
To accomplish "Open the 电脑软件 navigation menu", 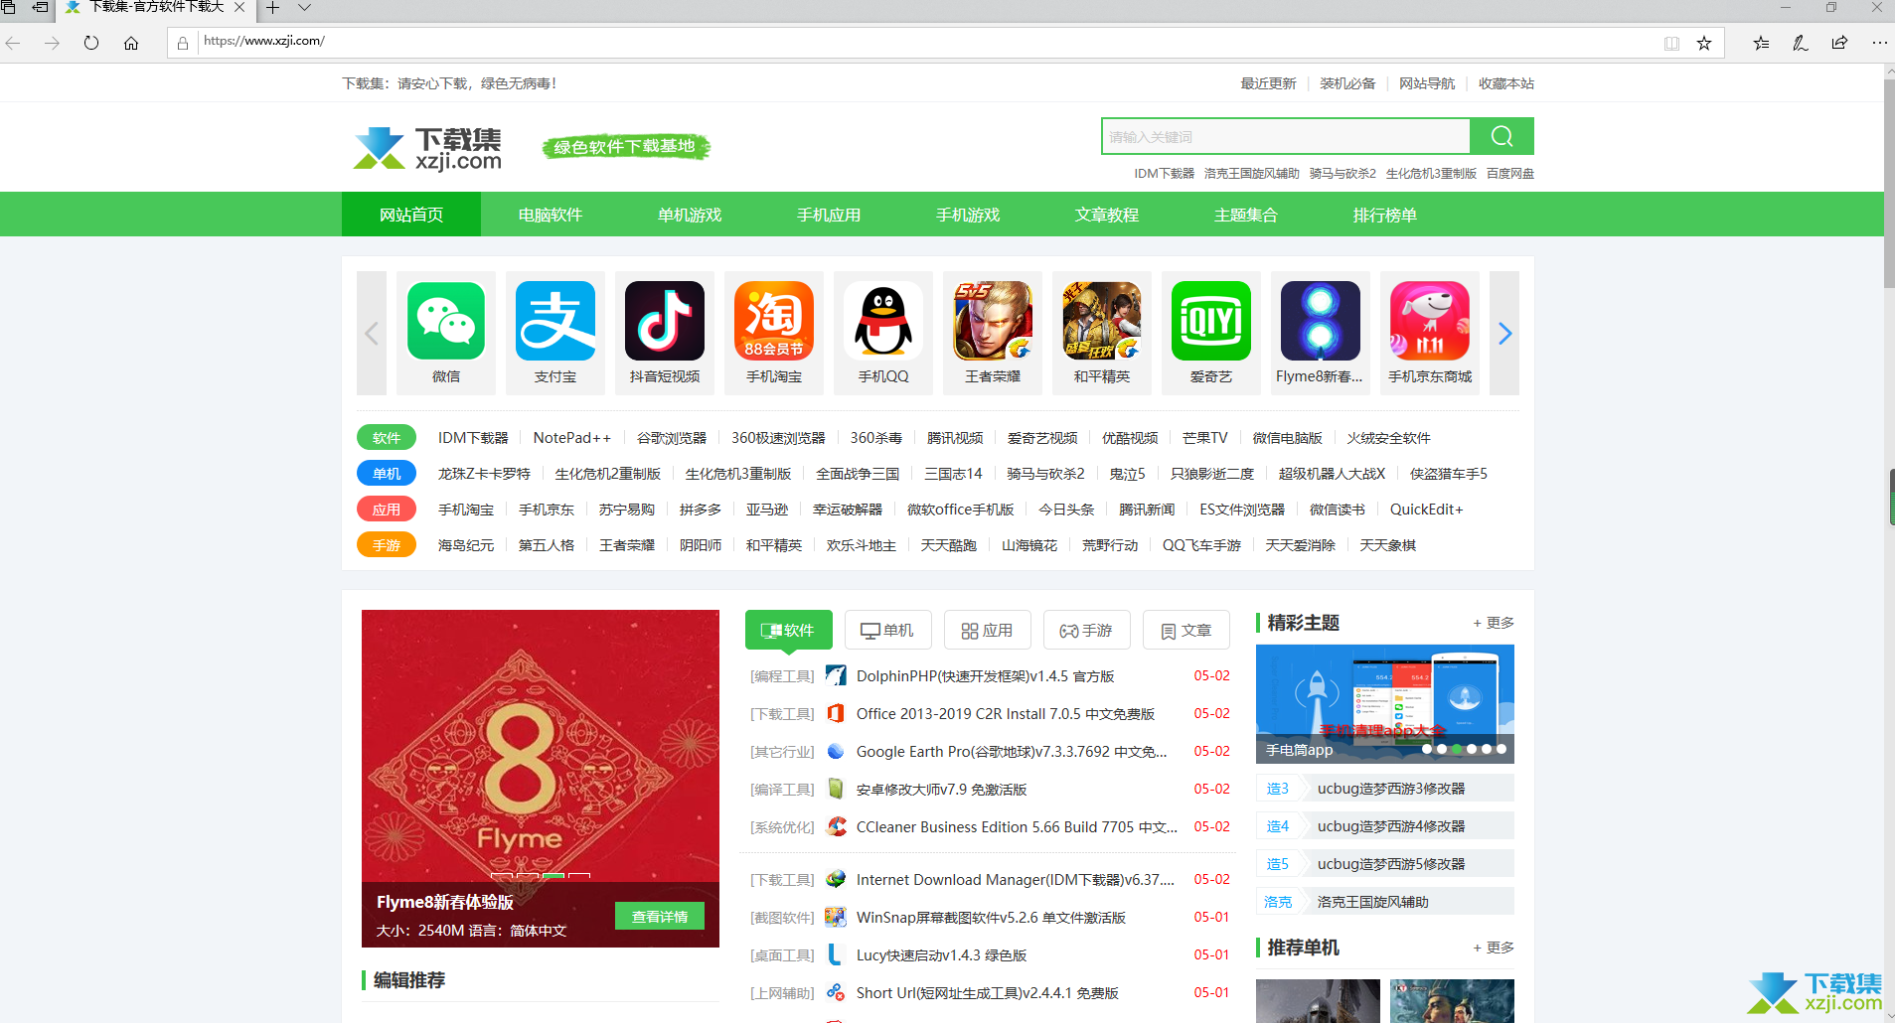I will pyautogui.click(x=551, y=215).
